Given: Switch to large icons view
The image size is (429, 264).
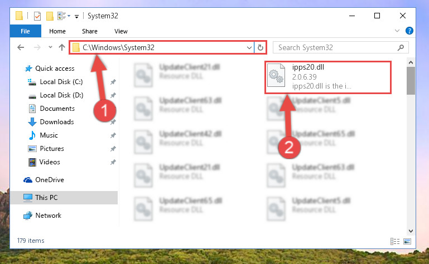Looking at the screenshot, I should [x=407, y=241].
